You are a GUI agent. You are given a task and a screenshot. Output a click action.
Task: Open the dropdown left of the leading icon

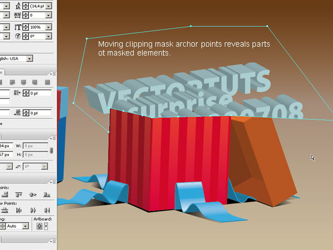6,6
